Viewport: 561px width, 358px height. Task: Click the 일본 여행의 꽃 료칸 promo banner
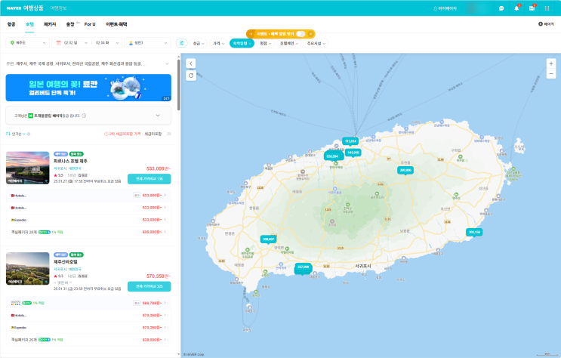[88, 88]
